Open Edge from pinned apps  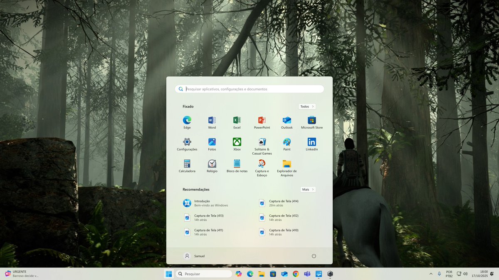[x=187, y=122]
